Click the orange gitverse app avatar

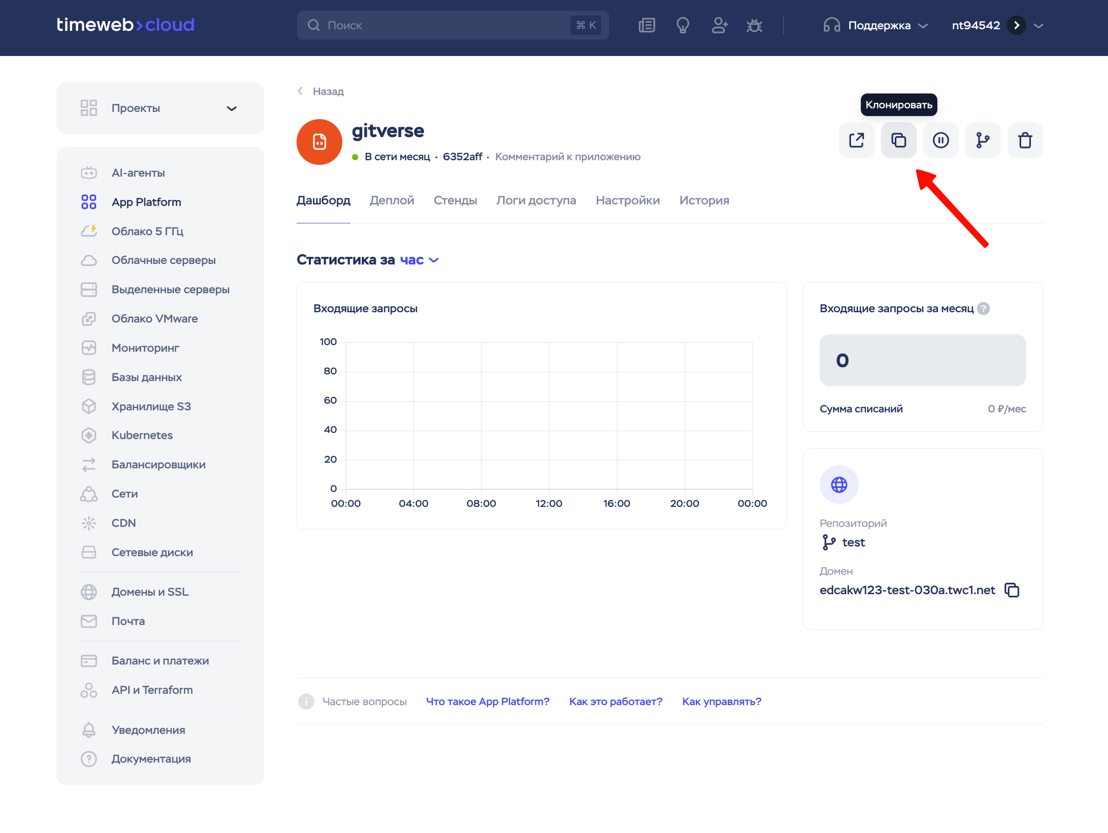319,142
